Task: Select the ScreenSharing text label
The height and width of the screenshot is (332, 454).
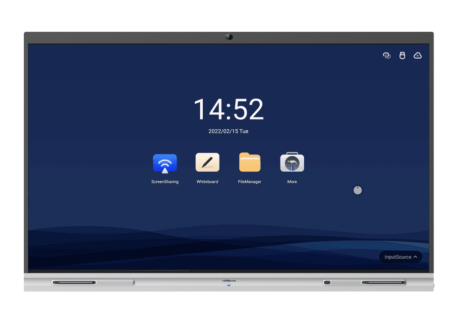Action: point(165,182)
